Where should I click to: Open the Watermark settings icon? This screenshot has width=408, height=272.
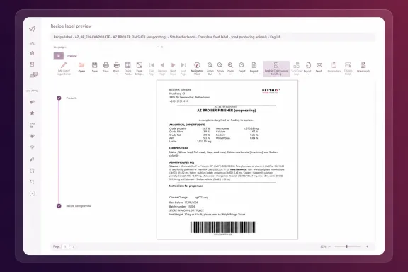(x=363, y=65)
